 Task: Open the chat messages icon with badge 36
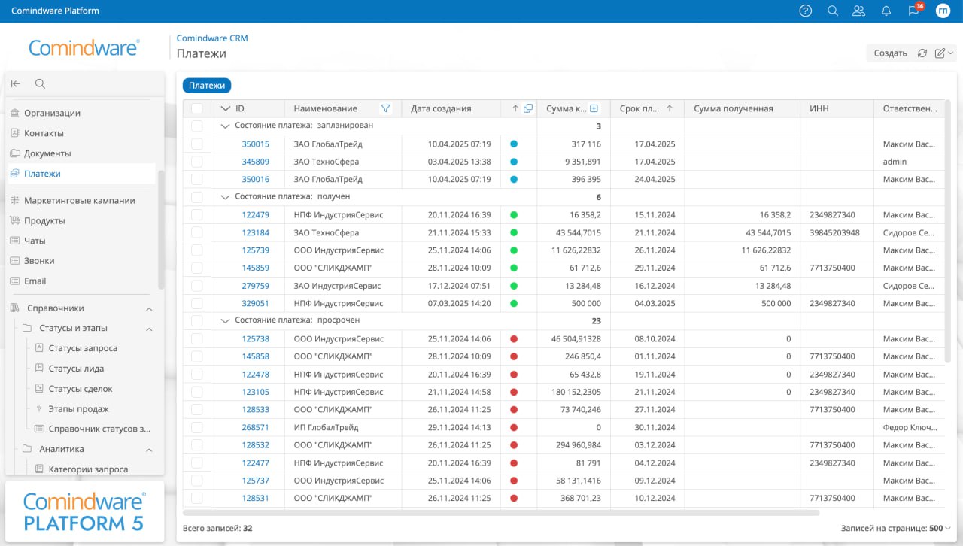click(x=914, y=11)
